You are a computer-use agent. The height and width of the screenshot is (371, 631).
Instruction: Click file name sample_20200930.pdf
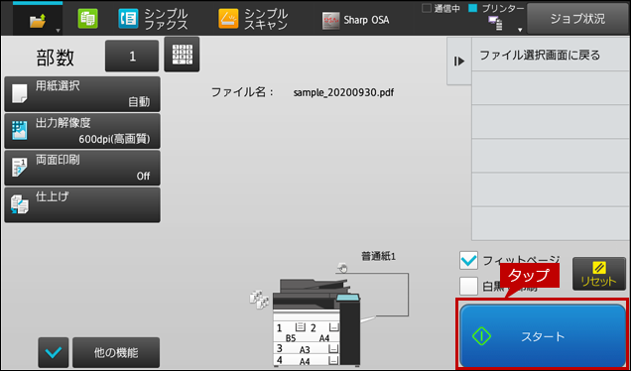pyautogui.click(x=343, y=93)
